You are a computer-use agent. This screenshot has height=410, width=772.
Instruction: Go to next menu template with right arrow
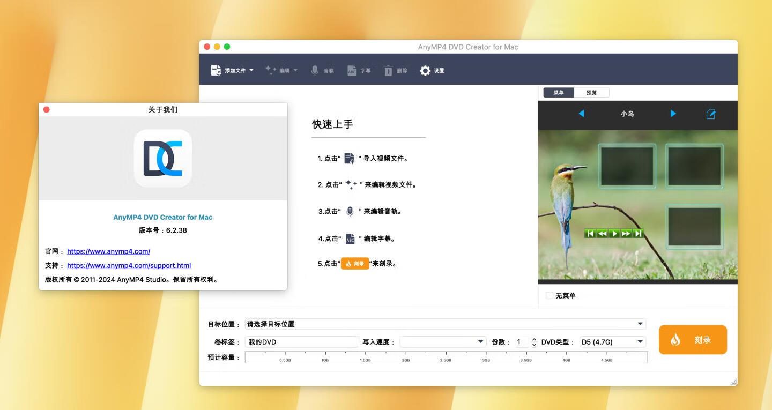pyautogui.click(x=673, y=114)
